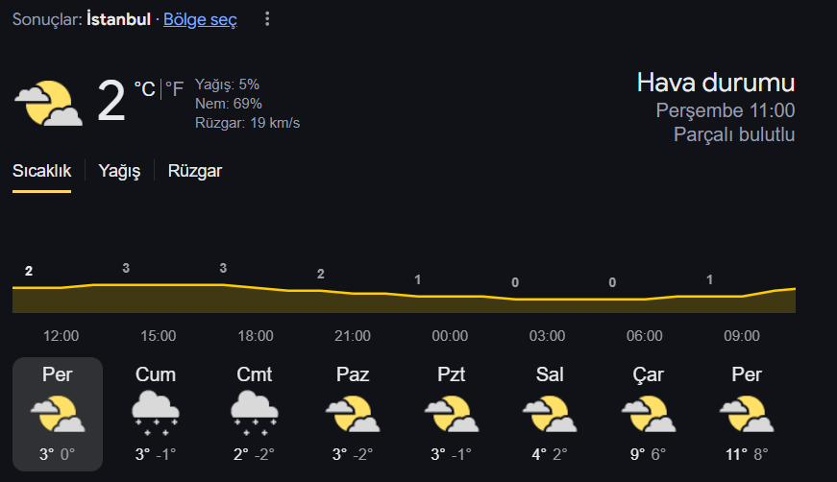837x482 pixels.
Task: Click the current partly cloudy weather icon
Action: (49, 104)
